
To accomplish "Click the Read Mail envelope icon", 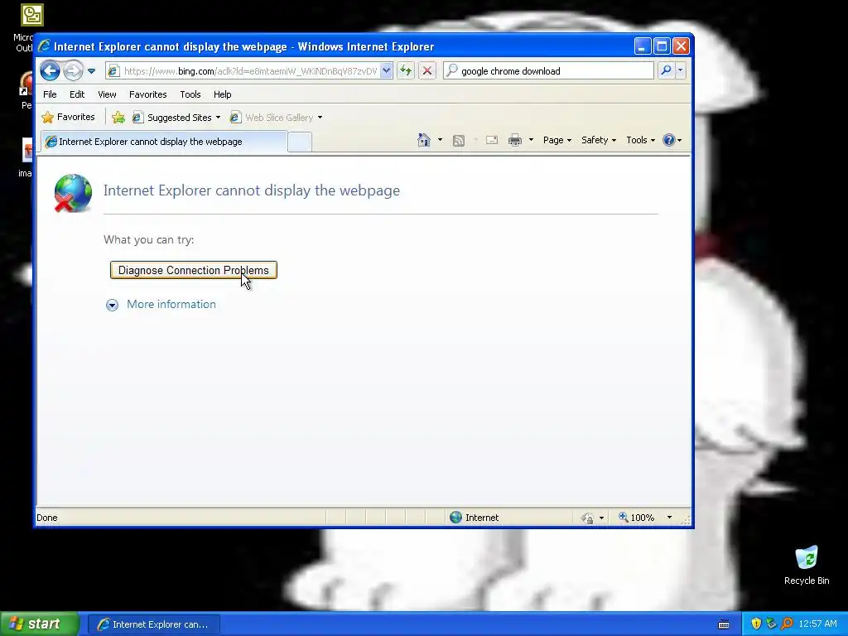I will pyautogui.click(x=492, y=140).
